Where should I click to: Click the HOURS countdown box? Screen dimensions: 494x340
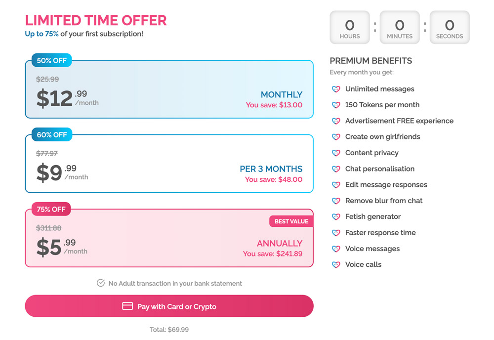coord(350,27)
